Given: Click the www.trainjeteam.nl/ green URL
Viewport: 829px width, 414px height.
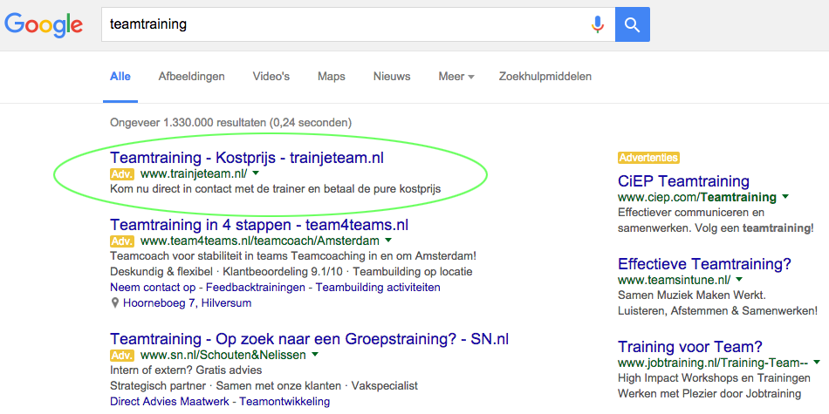Looking at the screenshot, I should pyautogui.click(x=194, y=174).
